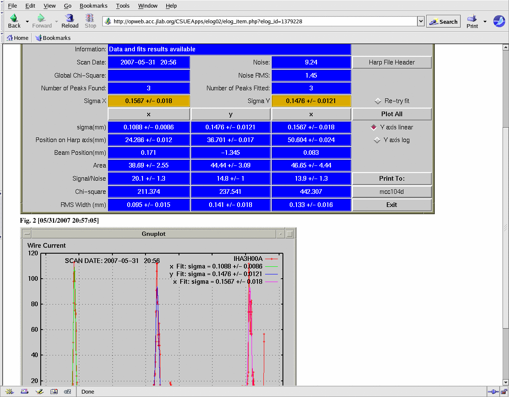
Task: Expand the URL bar history dropdown
Action: (421, 21)
